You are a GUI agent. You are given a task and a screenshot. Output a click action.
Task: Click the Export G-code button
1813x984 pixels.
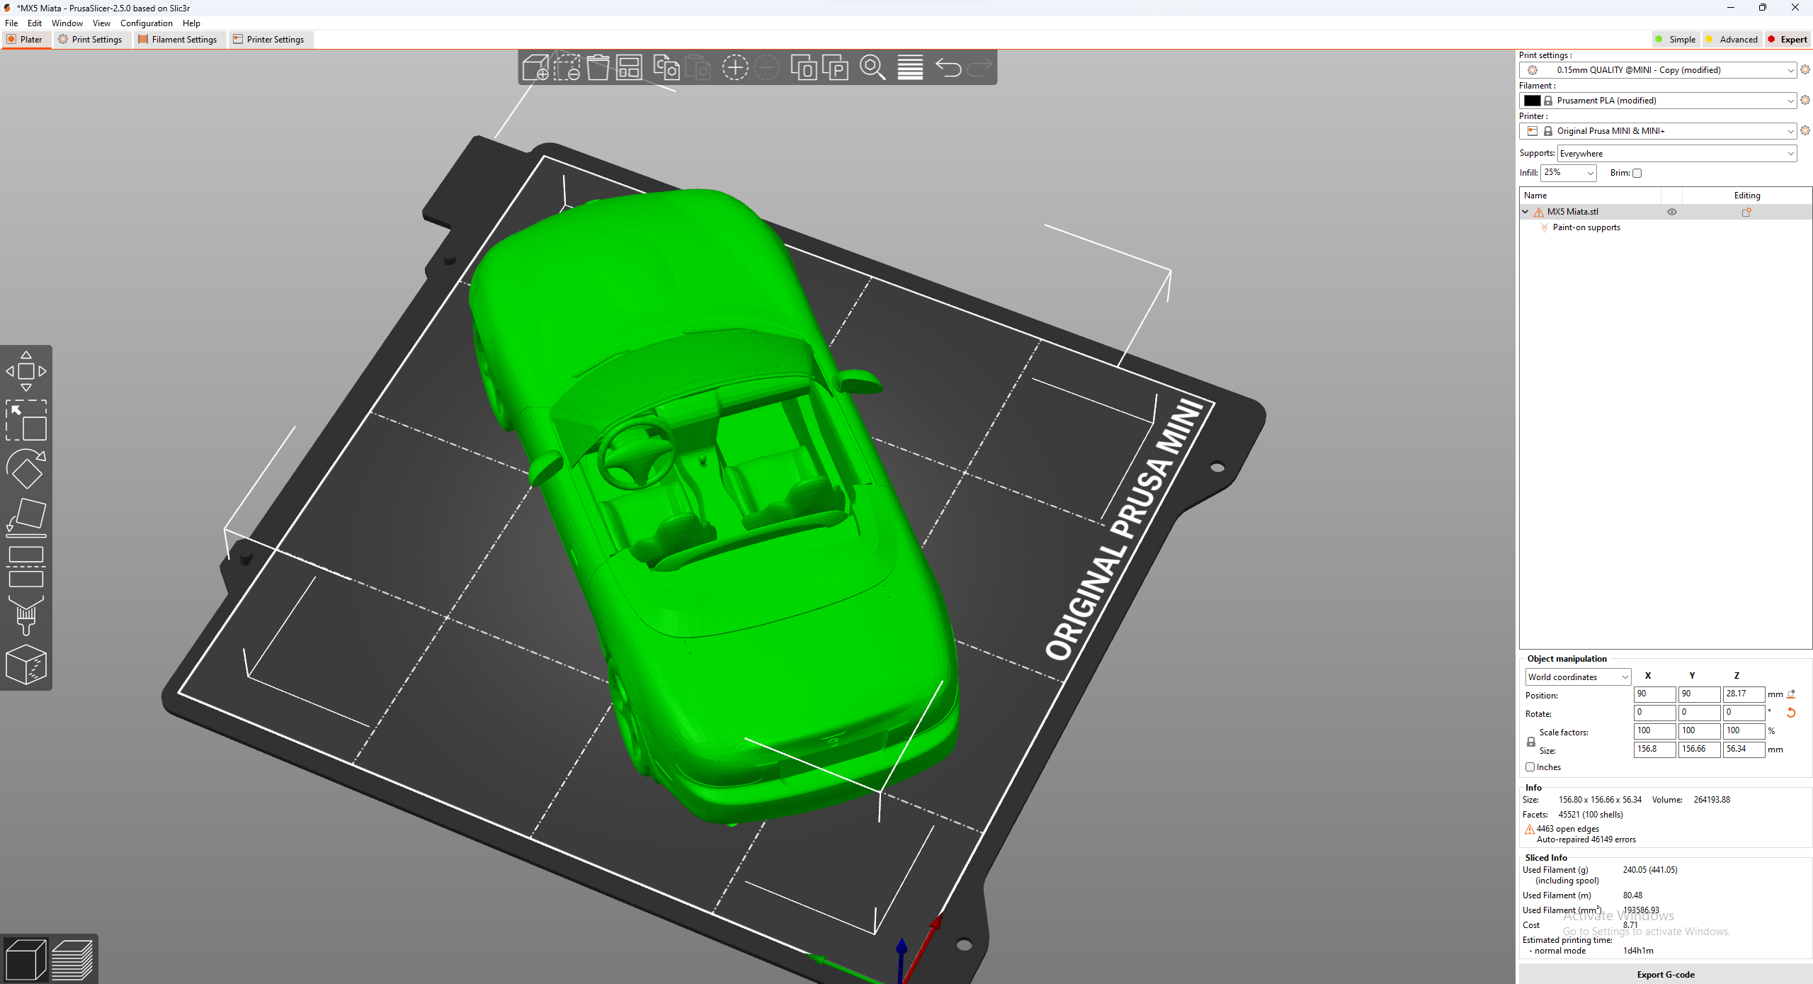(x=1665, y=974)
